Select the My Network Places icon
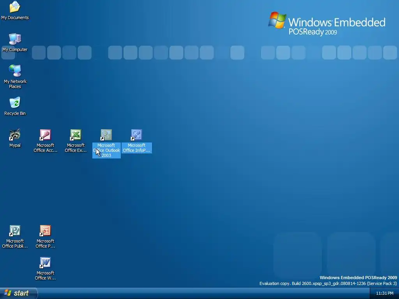The height and width of the screenshot is (299, 399). 15,71
